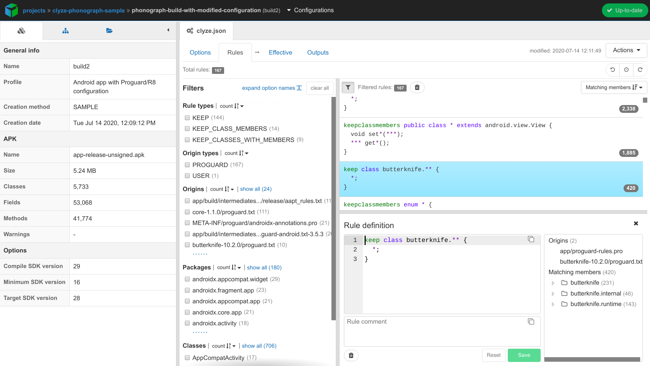Viewport: 650px width, 366px height.
Task: Open Classes count sort dropdown
Action: (224, 346)
